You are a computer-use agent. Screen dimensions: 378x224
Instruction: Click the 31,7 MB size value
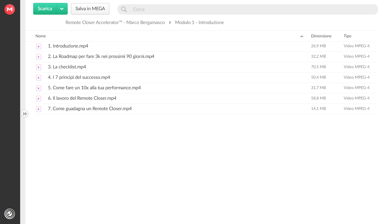coord(318,88)
